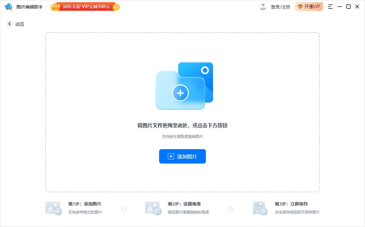Click the user avatar icon near 登录/注册

coord(263,6)
